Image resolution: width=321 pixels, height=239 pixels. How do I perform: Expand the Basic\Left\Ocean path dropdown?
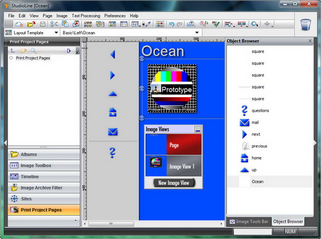click(197, 33)
